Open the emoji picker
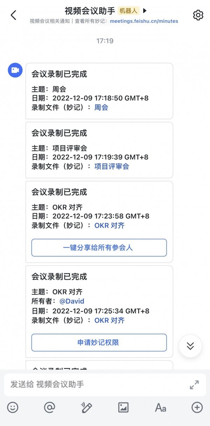Screen dimensions: 210x426 pyautogui.click(x=13, y=407)
